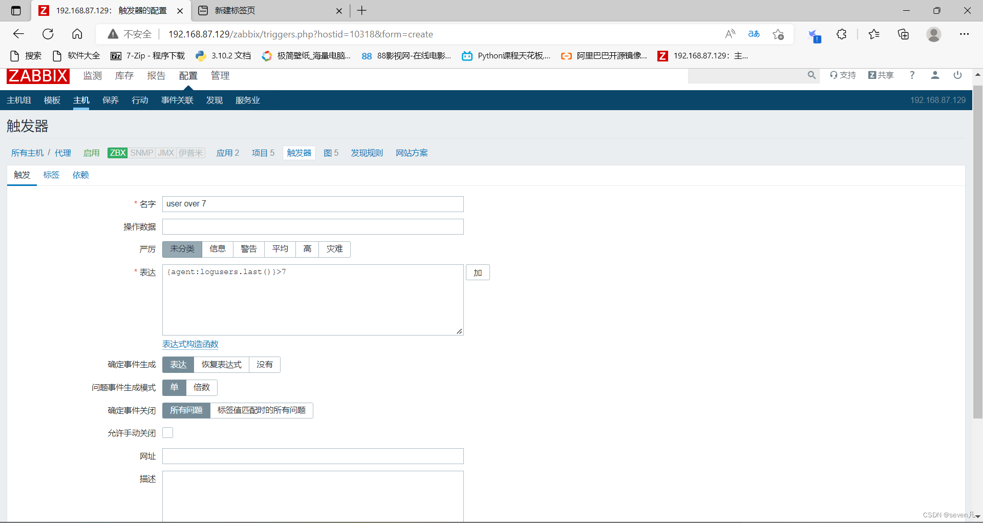Click the 支持 support link
The image size is (983, 523).
click(x=843, y=75)
